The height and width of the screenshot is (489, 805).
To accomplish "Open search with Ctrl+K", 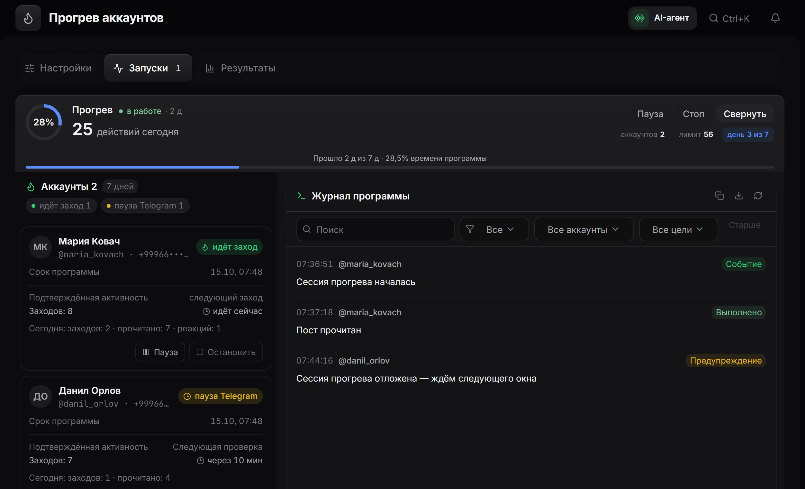I will pos(729,18).
